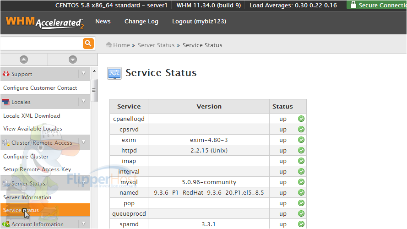Click the sidebar scrollbar thumb
This screenshot has width=407, height=229.
click(94, 90)
